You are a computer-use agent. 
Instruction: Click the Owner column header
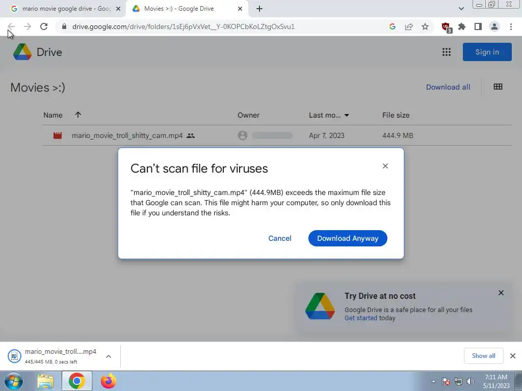(x=248, y=115)
